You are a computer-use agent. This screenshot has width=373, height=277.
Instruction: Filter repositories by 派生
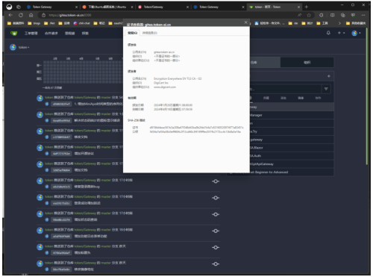283,98
